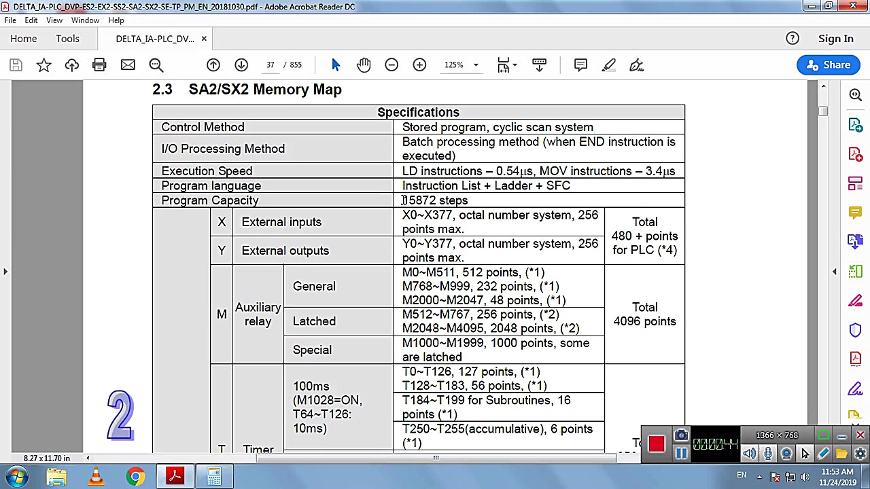Select the highlighter pen tool
The image size is (870, 489).
tap(608, 65)
